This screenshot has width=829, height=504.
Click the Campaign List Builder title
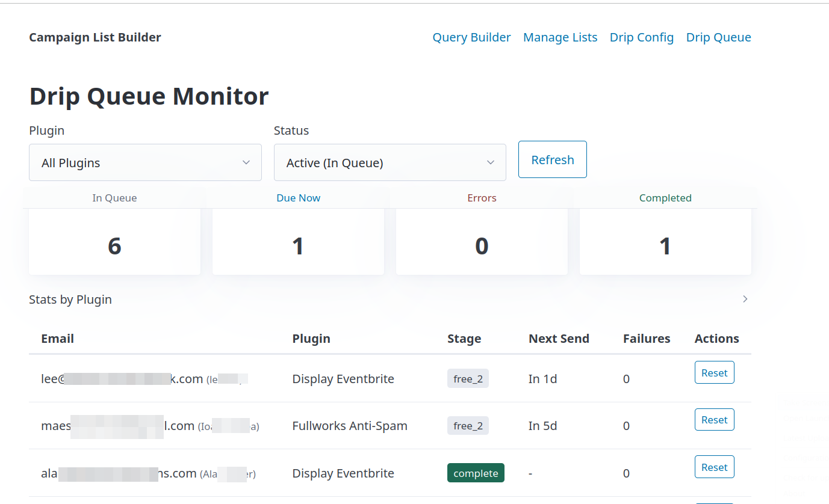[x=95, y=37]
